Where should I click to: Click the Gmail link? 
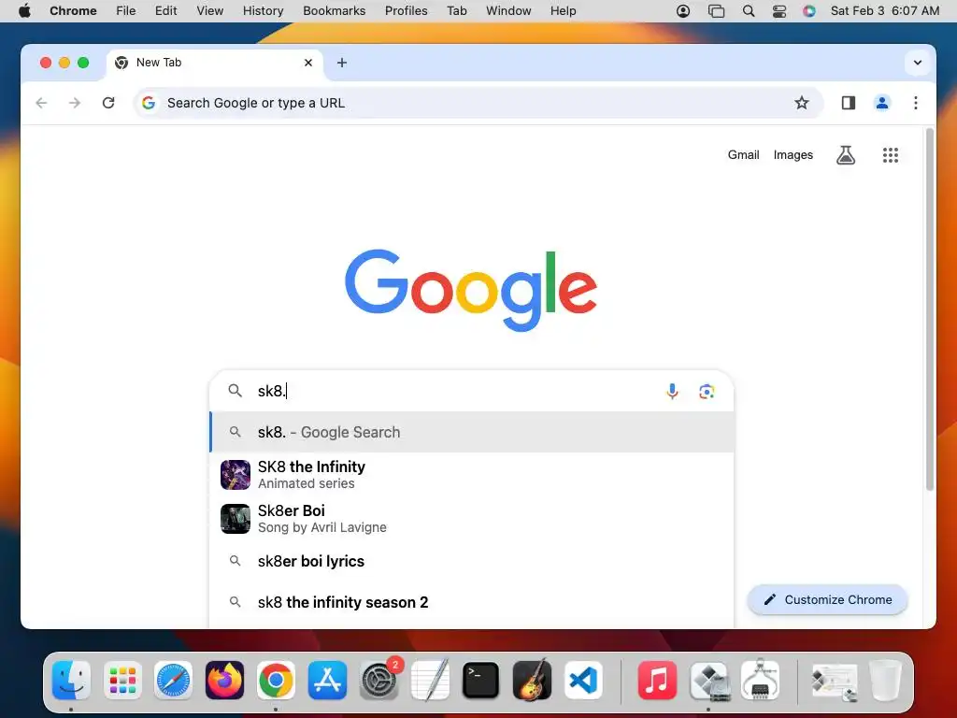[x=743, y=155]
